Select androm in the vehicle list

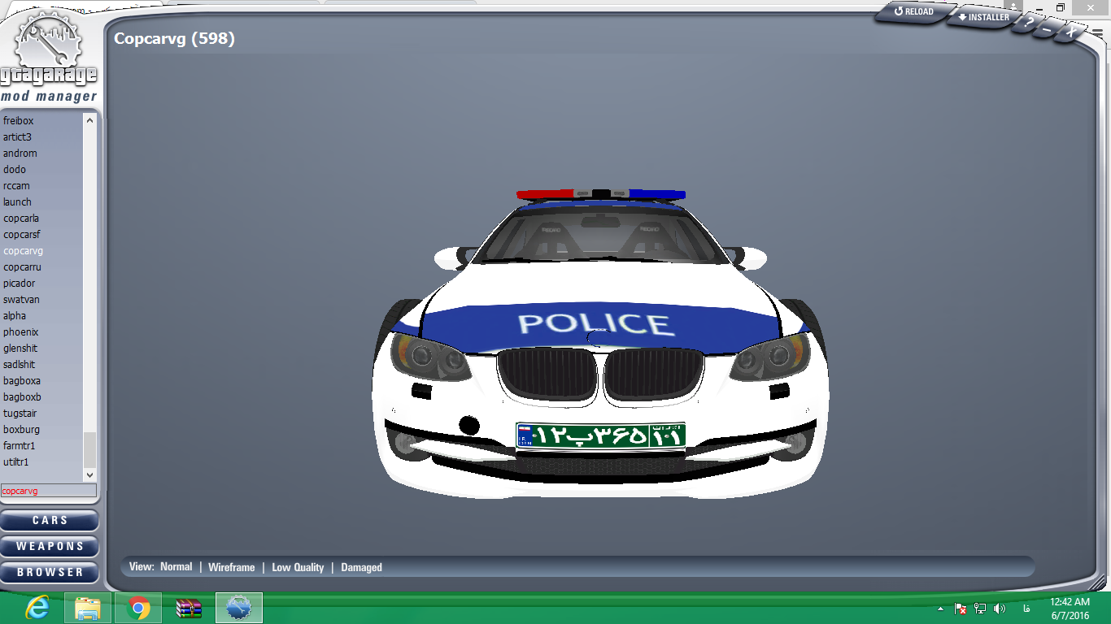[x=41, y=154]
